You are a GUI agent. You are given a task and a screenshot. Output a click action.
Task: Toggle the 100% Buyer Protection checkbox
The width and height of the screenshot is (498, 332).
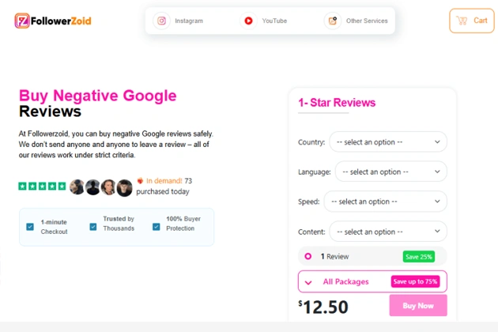click(x=157, y=227)
